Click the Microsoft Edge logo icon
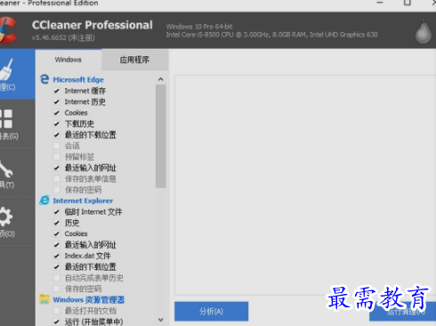The width and height of the screenshot is (436, 326). [x=44, y=79]
